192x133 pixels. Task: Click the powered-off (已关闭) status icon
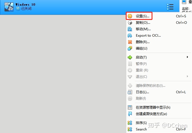18,9
